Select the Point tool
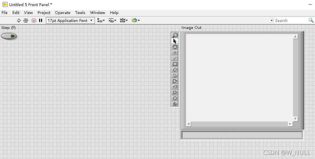 [175, 52]
